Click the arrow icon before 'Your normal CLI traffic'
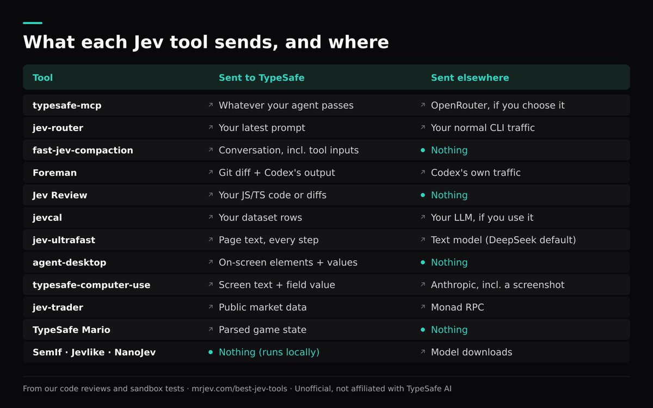Screen dimensions: 653x408 pyautogui.click(x=423, y=127)
